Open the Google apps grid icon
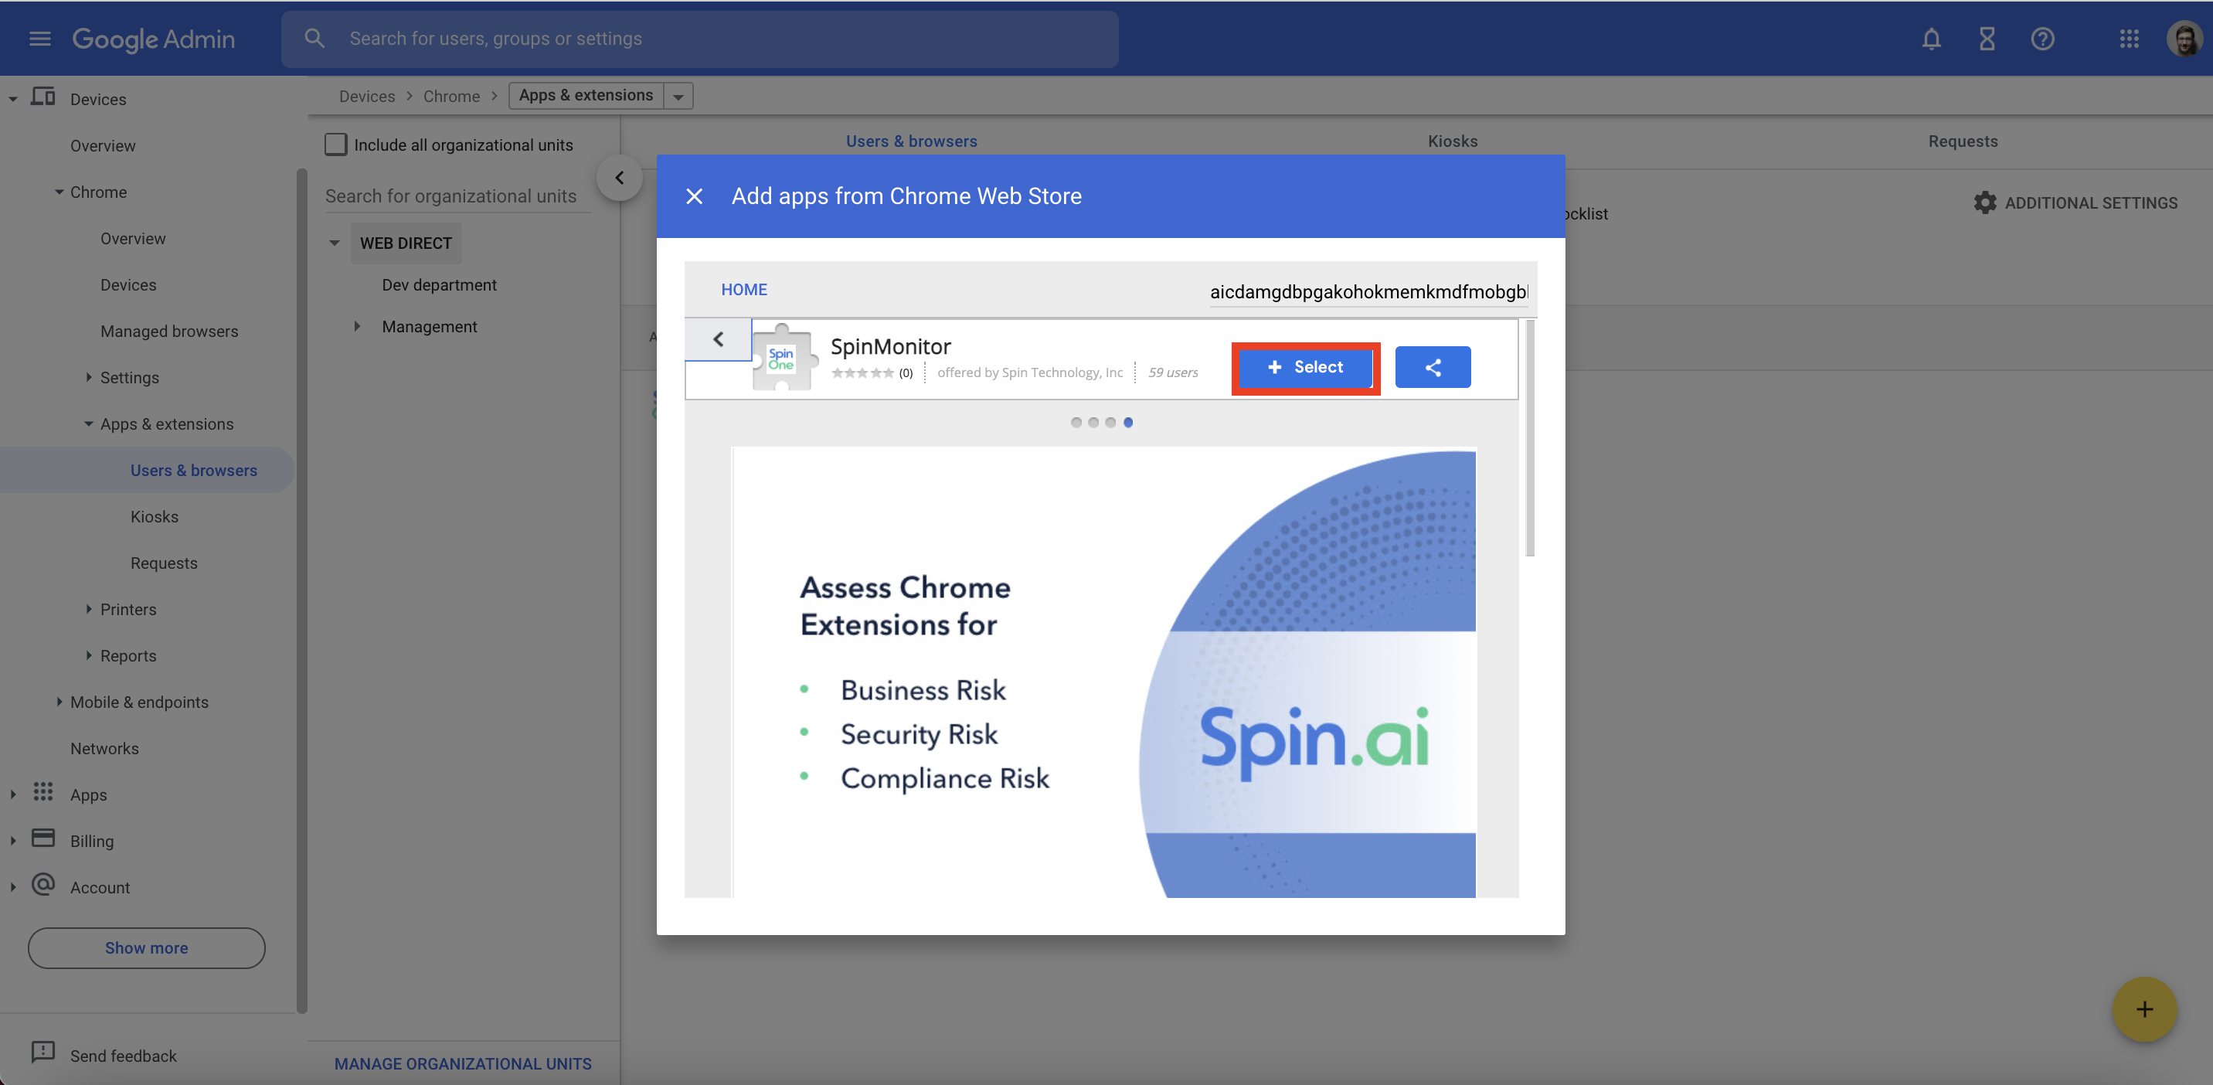The height and width of the screenshot is (1085, 2213). [2128, 39]
